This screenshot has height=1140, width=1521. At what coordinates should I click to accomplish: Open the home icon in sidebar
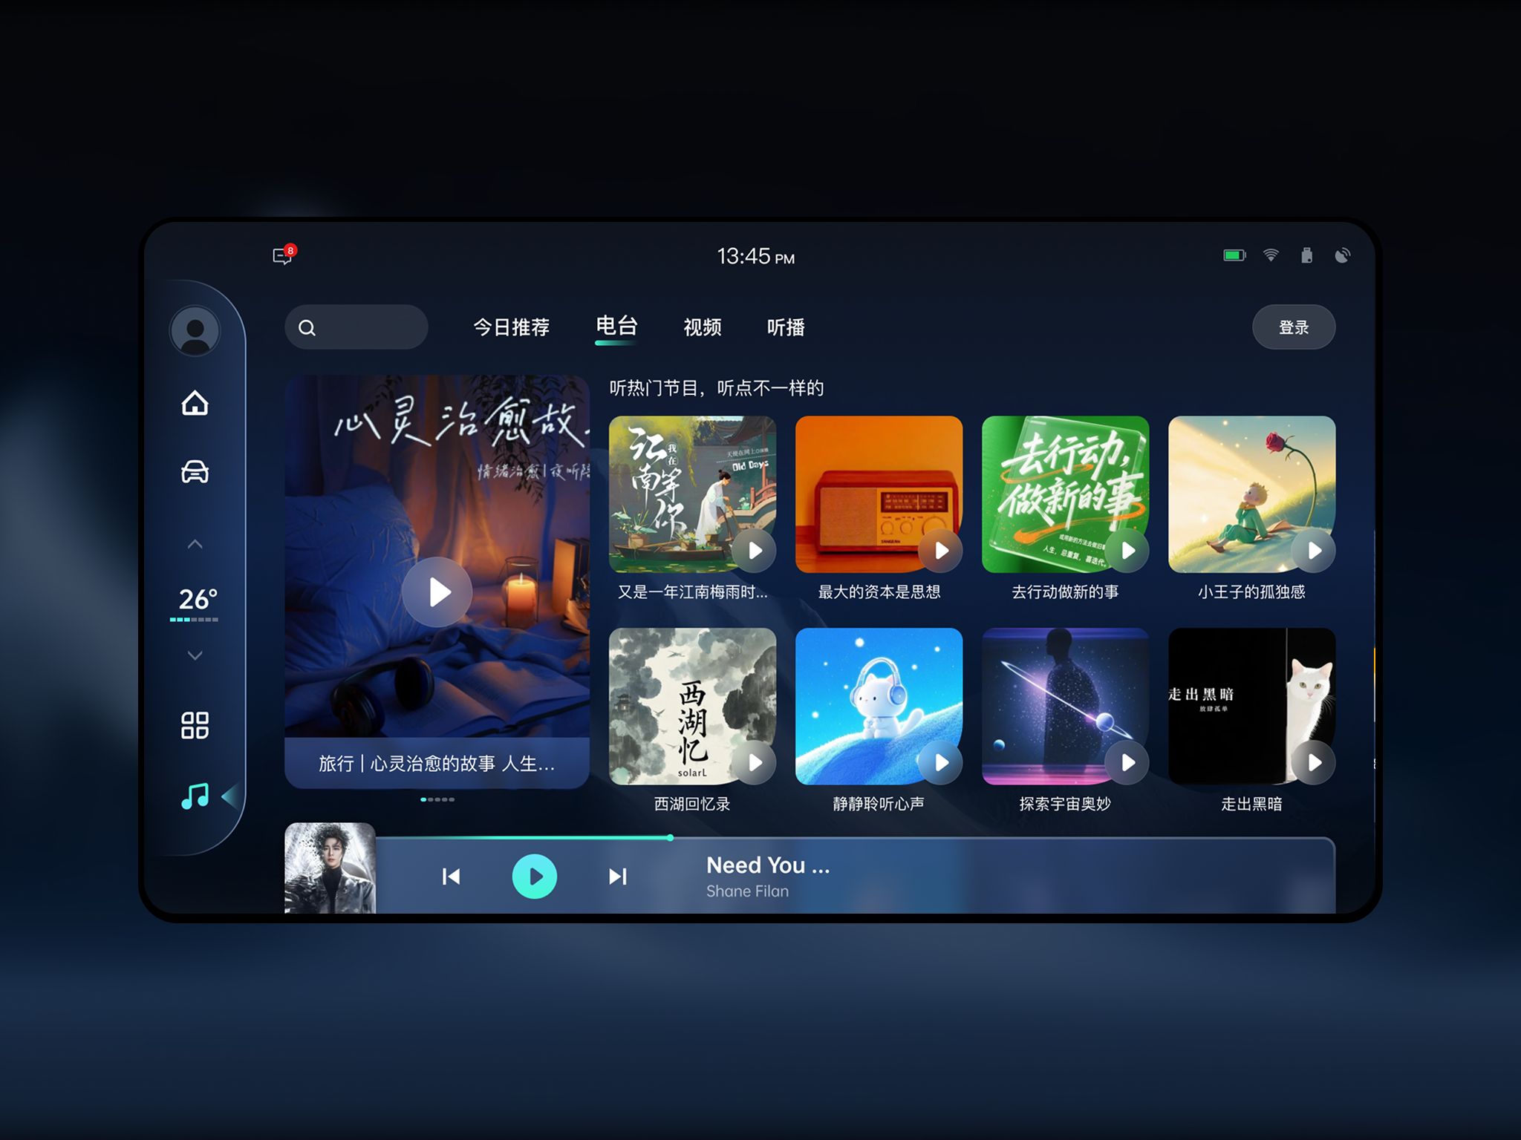tap(195, 403)
